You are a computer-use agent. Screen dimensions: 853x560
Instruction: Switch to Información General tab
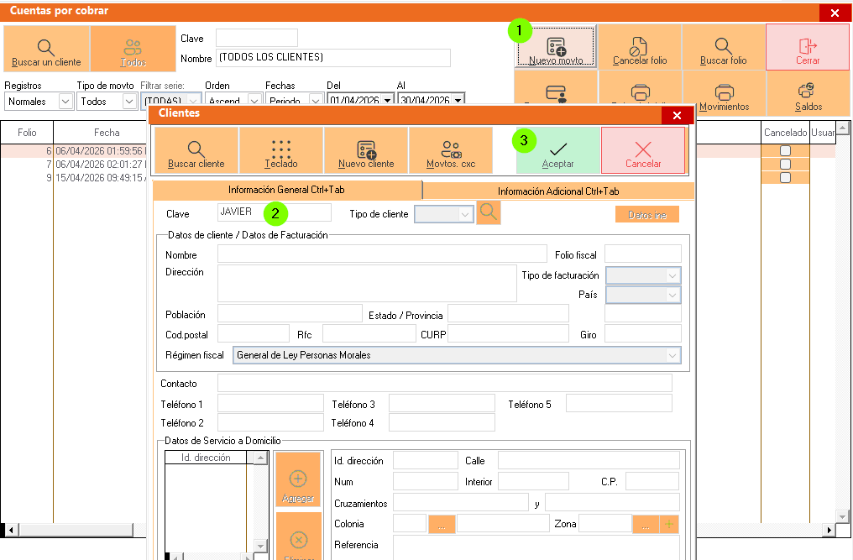click(x=286, y=190)
